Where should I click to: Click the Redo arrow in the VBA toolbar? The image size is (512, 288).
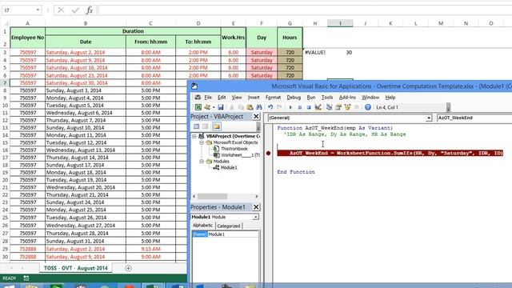[x=279, y=107]
